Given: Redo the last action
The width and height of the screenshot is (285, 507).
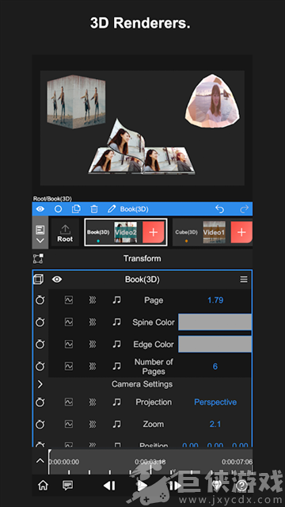Looking at the screenshot, I should [x=245, y=209].
